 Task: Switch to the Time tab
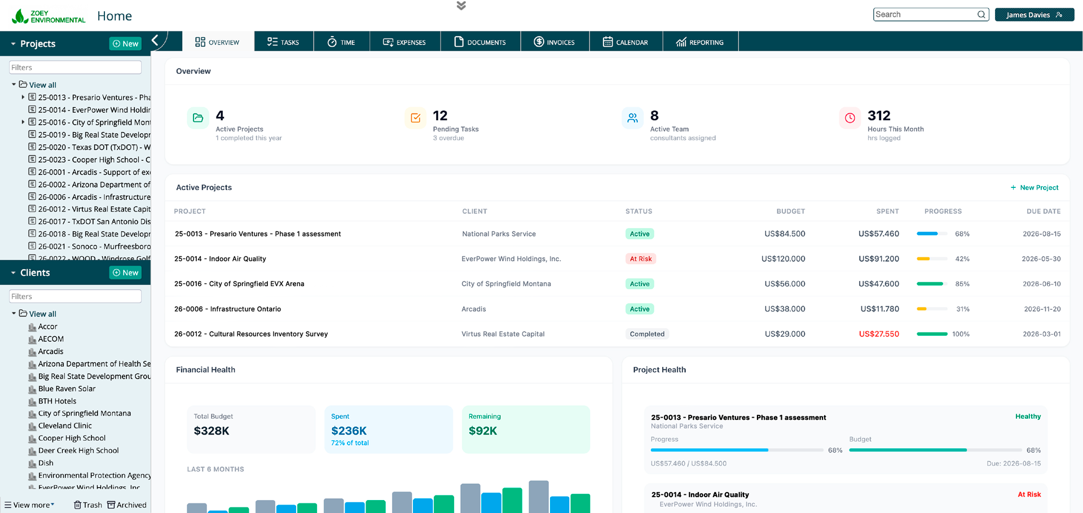click(341, 42)
